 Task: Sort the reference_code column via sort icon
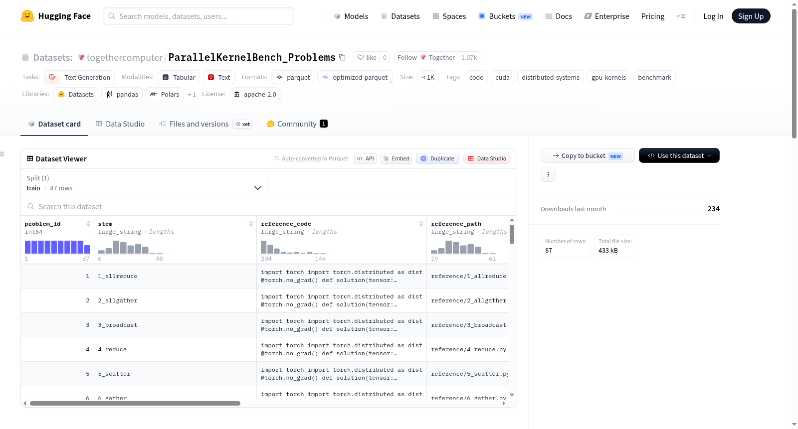[x=421, y=224]
